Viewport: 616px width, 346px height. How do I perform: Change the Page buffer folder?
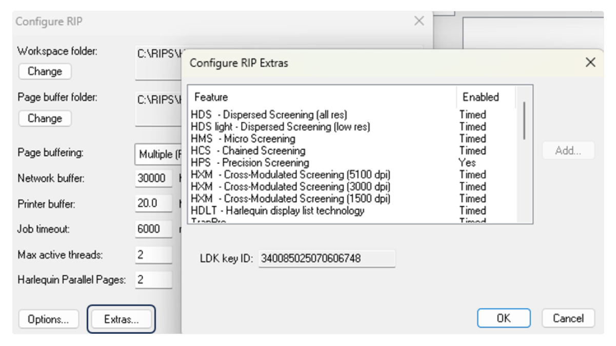pos(45,118)
